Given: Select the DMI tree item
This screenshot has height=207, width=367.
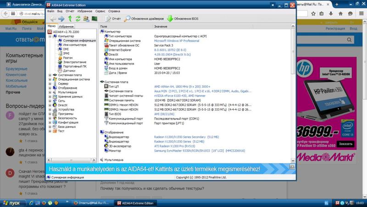Looking at the screenshot, I should click(66, 49).
